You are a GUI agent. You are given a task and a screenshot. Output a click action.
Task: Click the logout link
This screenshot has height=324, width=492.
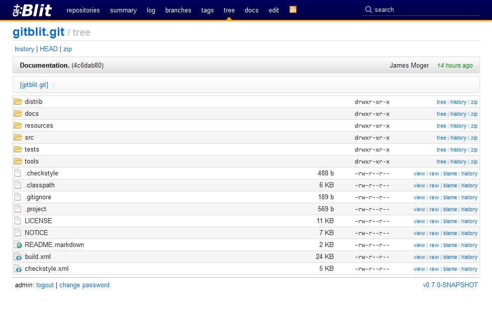(45, 285)
